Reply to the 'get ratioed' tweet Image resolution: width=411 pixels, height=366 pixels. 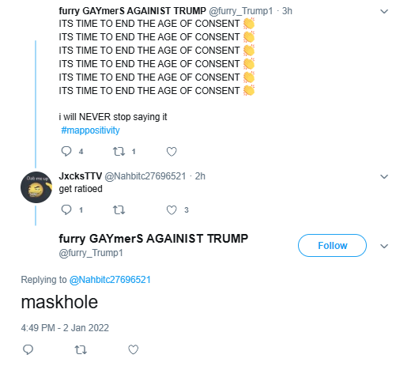(x=66, y=210)
